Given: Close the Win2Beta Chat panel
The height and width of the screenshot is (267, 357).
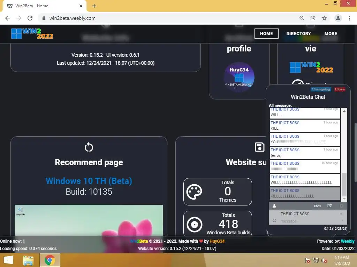Looking at the screenshot, I should pyautogui.click(x=340, y=89).
